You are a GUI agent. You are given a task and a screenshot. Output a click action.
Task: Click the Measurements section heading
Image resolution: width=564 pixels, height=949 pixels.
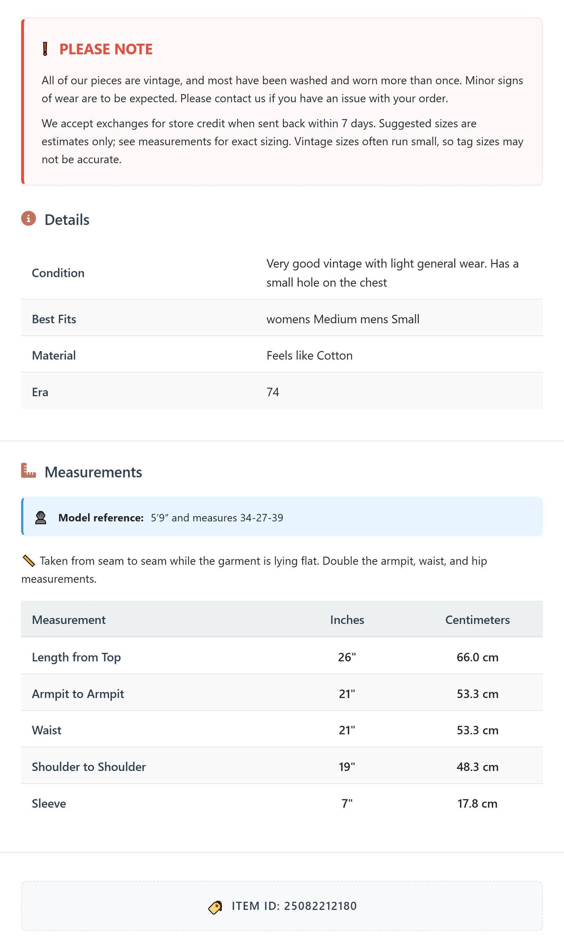point(93,472)
